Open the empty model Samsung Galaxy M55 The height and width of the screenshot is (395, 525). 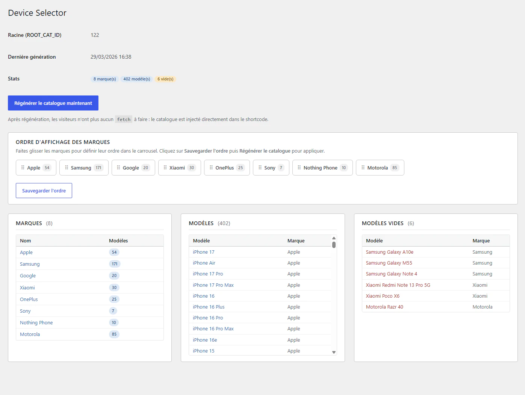[x=389, y=263]
